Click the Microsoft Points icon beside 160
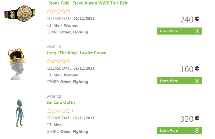This screenshot has width=215, height=139. [197, 69]
